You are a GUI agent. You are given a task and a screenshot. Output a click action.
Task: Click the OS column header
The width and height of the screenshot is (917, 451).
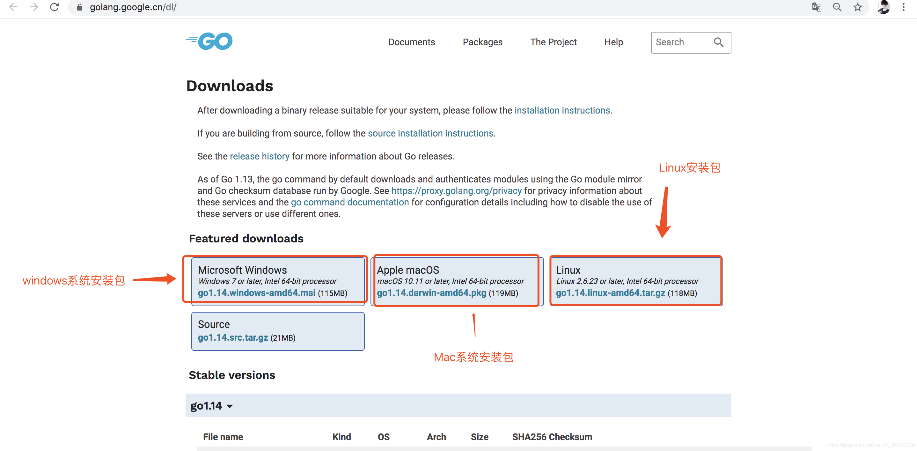point(383,437)
